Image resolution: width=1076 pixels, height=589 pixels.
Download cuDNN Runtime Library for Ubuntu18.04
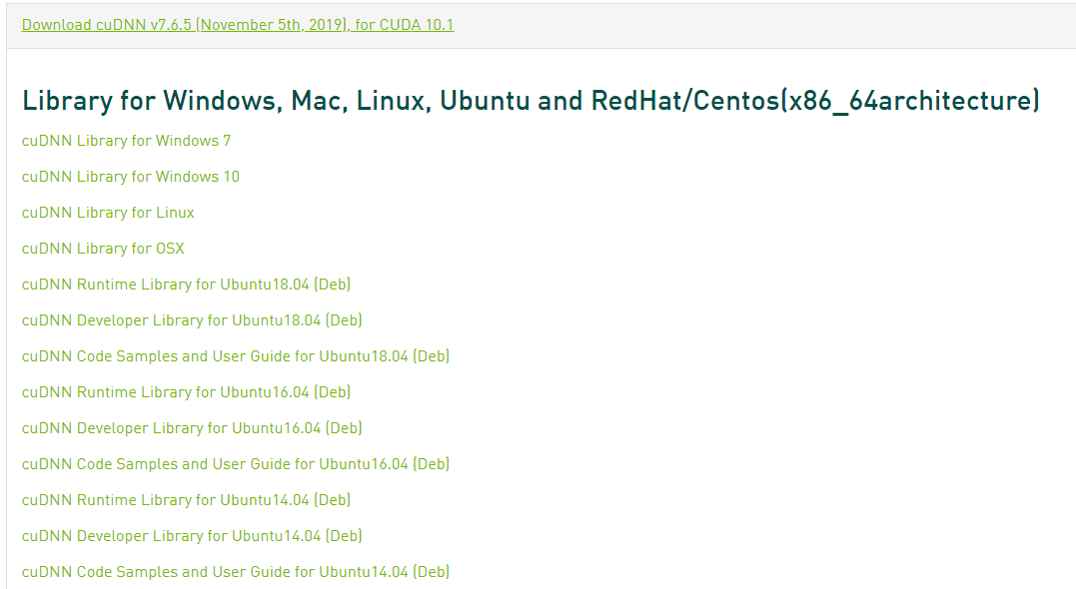point(186,285)
